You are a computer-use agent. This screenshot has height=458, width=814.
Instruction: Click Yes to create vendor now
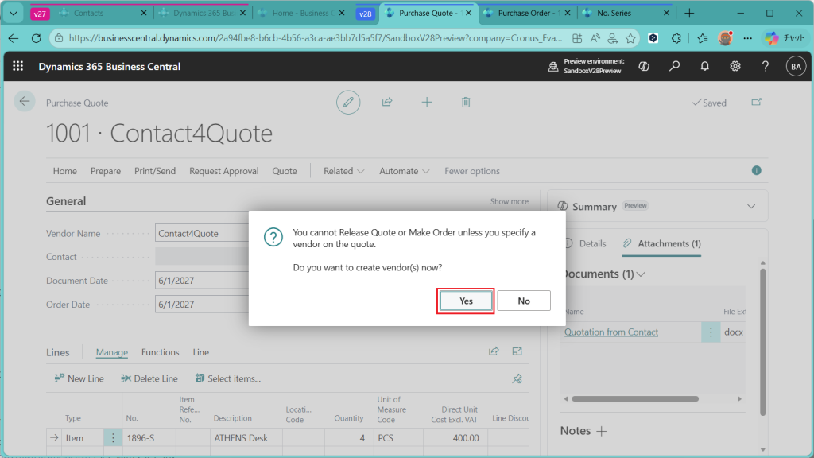(466, 301)
